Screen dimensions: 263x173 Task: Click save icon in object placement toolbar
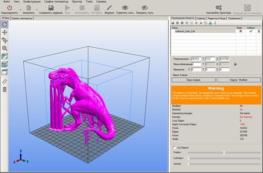[173, 23]
